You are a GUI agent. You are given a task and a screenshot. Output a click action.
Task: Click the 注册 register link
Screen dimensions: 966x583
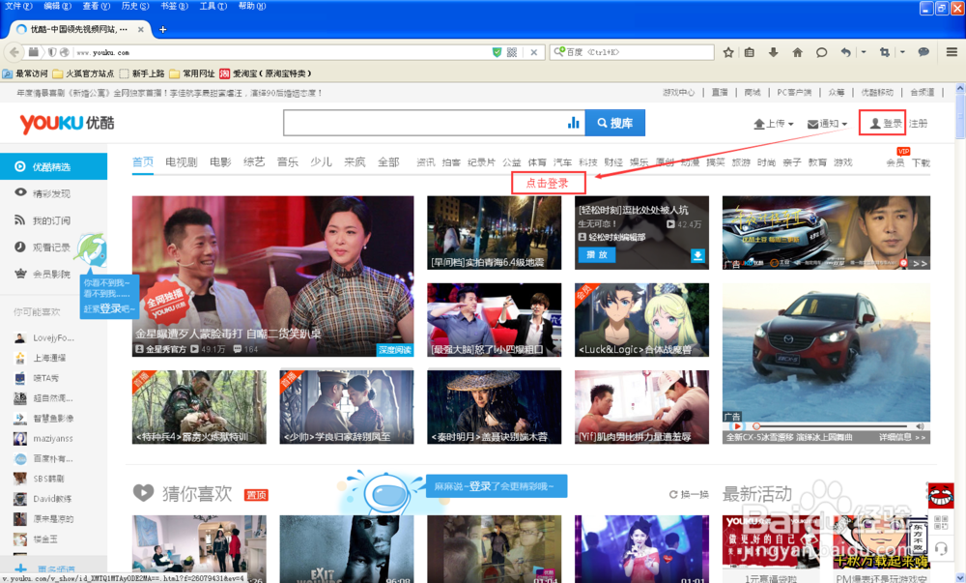(x=918, y=123)
